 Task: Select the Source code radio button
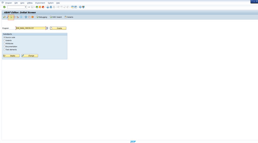[x=4, y=37]
